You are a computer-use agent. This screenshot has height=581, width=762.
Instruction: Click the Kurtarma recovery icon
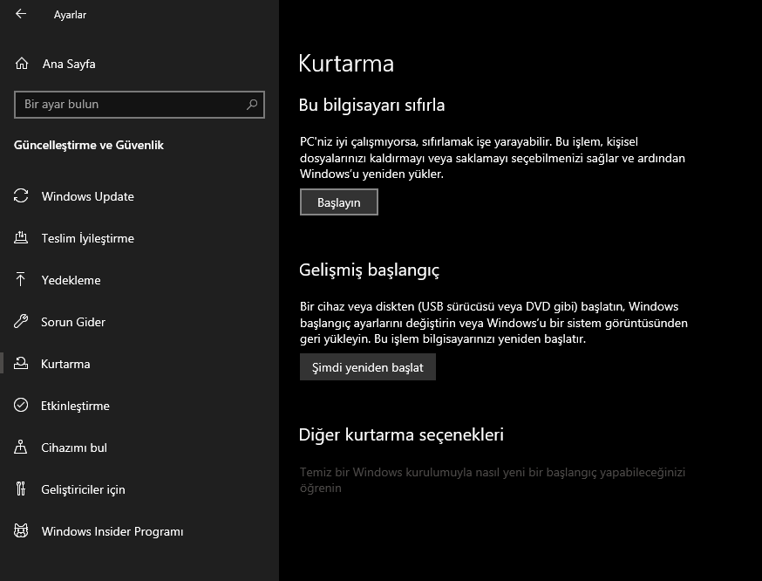[x=21, y=363]
